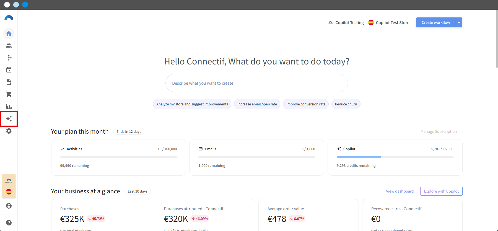Click the Copilot sparkle icon in plan card

[x=339, y=149]
